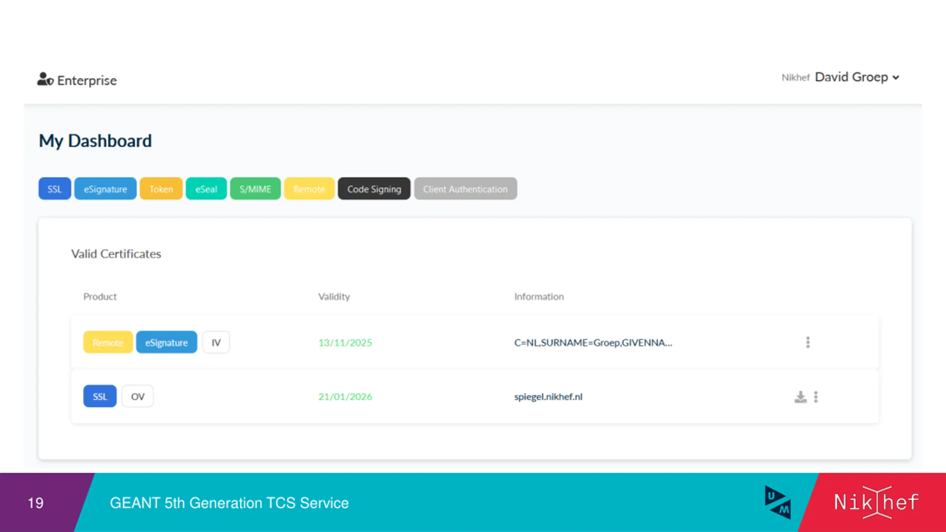This screenshot has height=532, width=946.
Task: Open three-dot menu for eSignature certificate
Action: coord(808,342)
